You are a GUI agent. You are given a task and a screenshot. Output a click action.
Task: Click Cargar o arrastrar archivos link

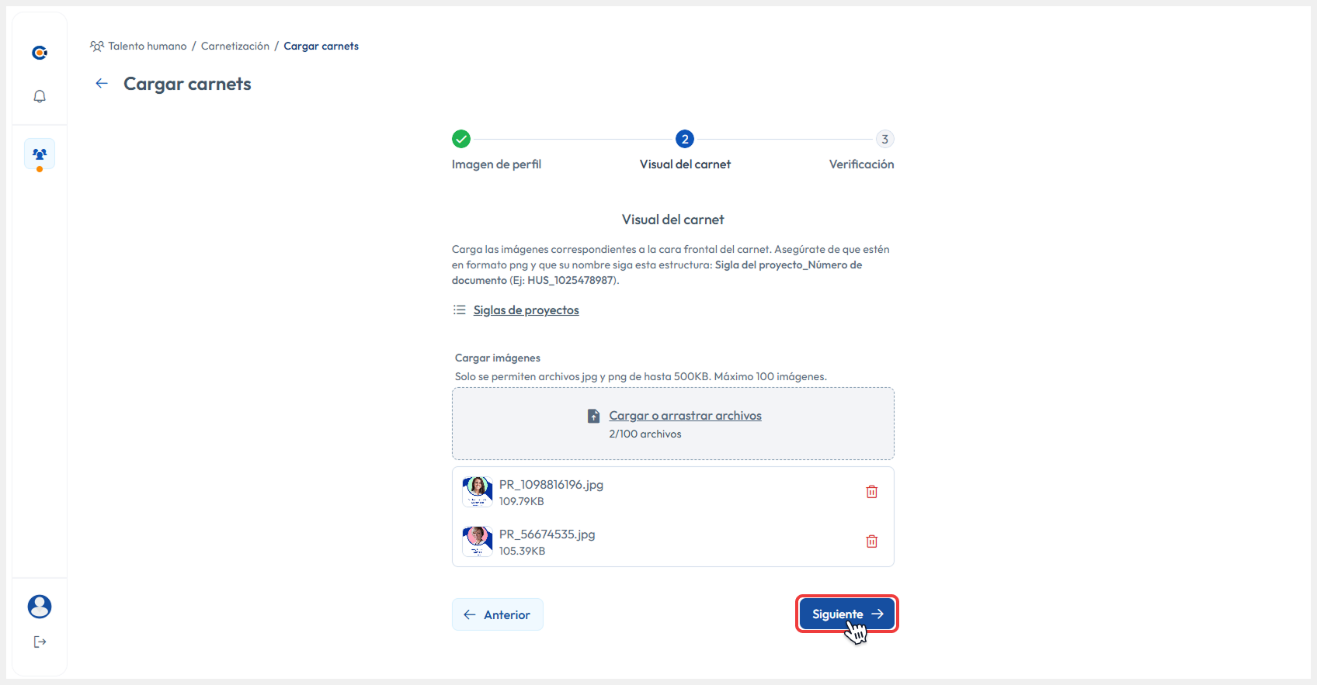coord(685,416)
